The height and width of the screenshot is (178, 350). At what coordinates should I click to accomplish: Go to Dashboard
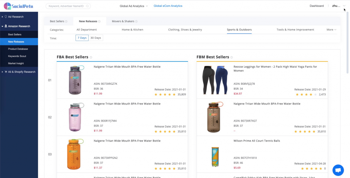[x=317, y=6]
